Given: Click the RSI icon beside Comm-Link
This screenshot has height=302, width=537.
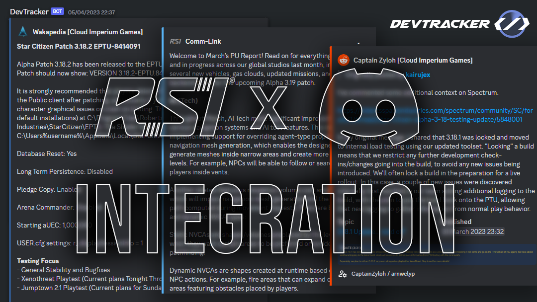Looking at the screenshot, I should point(175,41).
